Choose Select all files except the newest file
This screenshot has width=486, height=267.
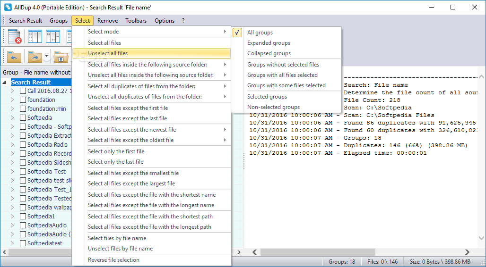point(152,130)
